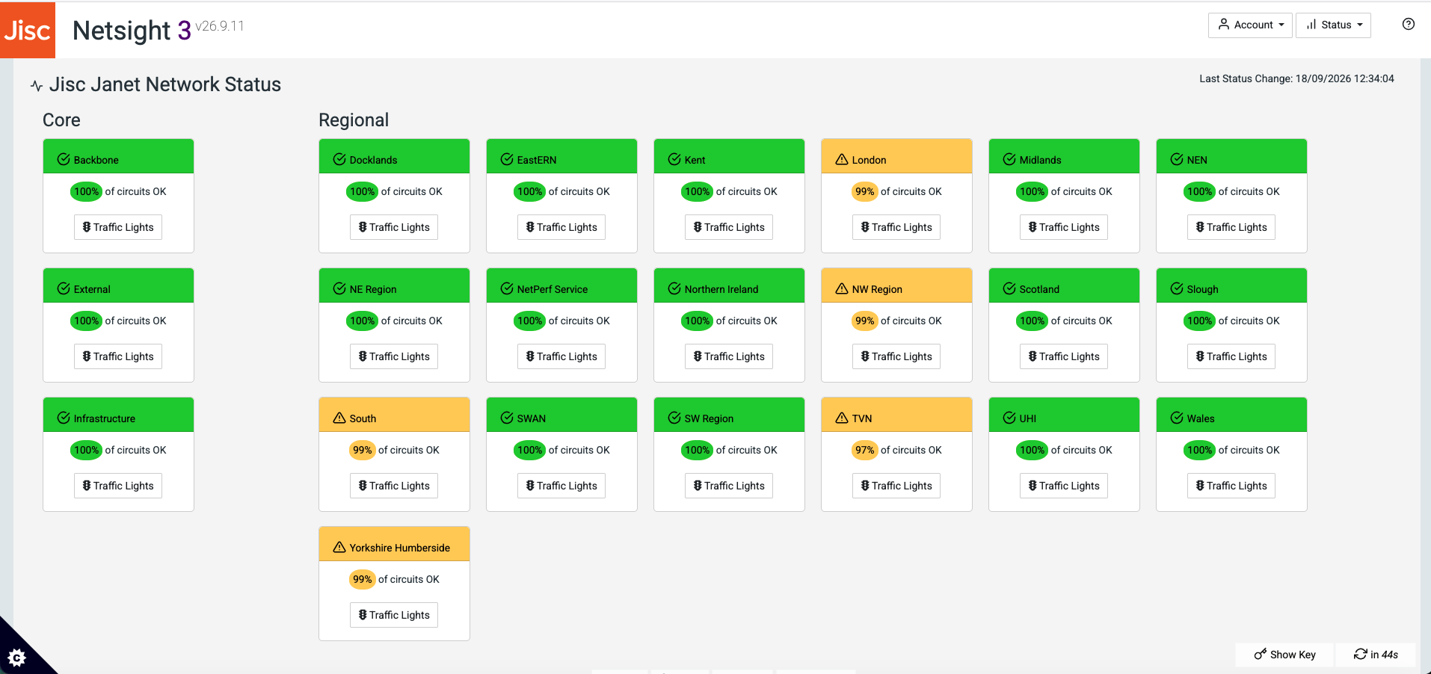This screenshot has height=674, width=1431.
Task: Click the Yorkshire Humberside warning icon
Action: coord(339,547)
